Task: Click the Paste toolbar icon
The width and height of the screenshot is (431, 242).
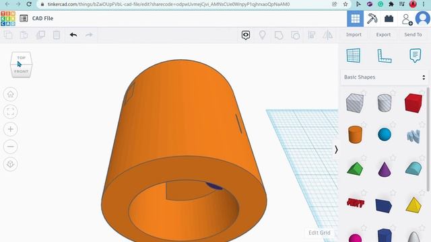Action: click(24, 35)
